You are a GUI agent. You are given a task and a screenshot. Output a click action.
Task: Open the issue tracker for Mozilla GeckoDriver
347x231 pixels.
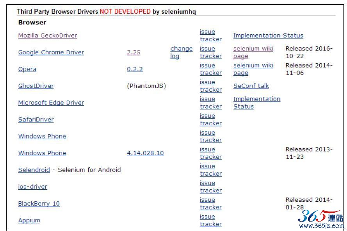[x=211, y=36]
